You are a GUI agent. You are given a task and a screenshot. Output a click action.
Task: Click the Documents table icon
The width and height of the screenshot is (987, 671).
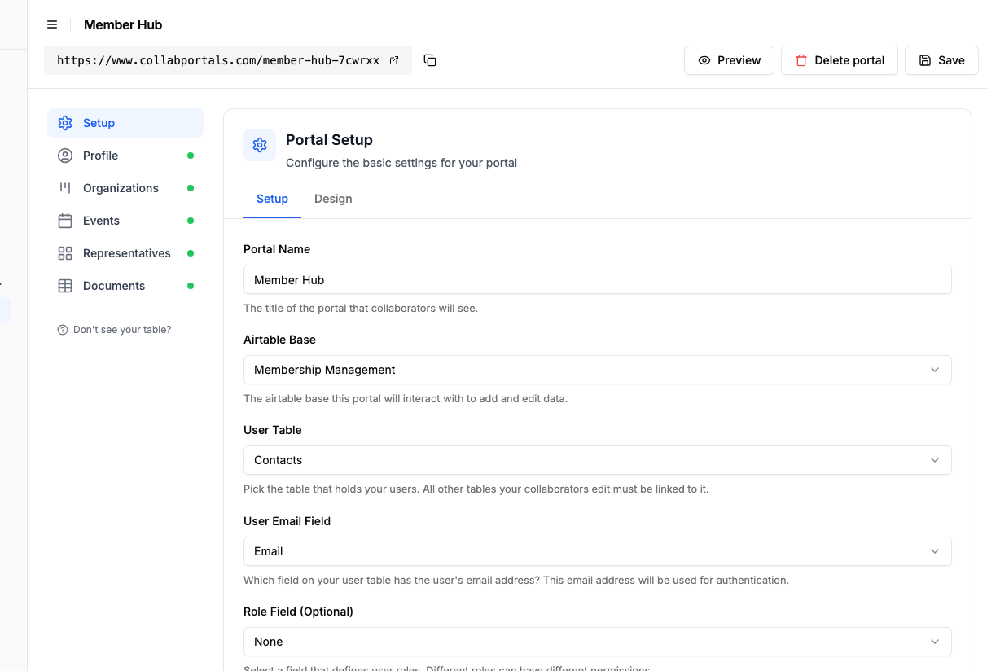pos(65,286)
